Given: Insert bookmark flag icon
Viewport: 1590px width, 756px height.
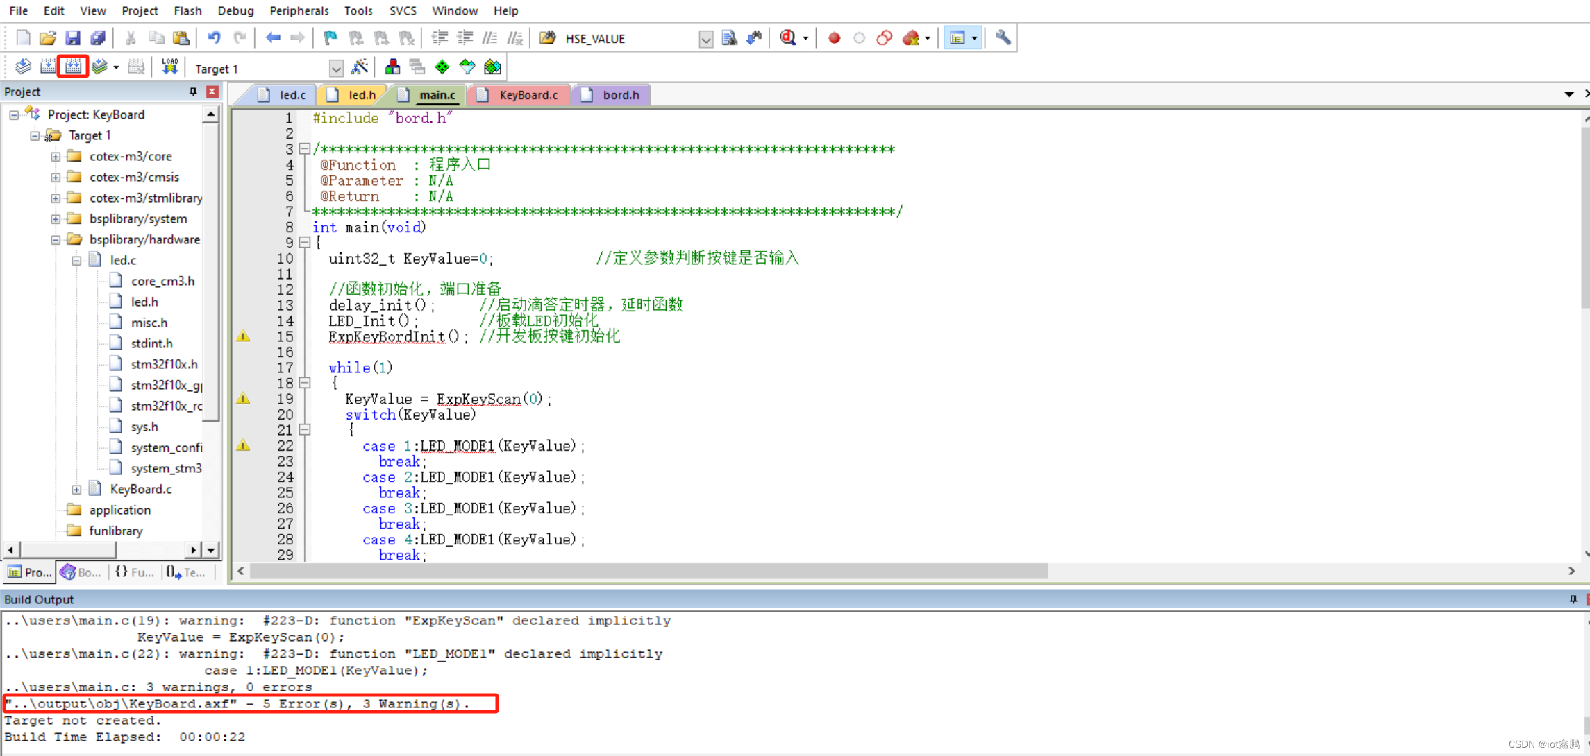Looking at the screenshot, I should click(x=330, y=38).
